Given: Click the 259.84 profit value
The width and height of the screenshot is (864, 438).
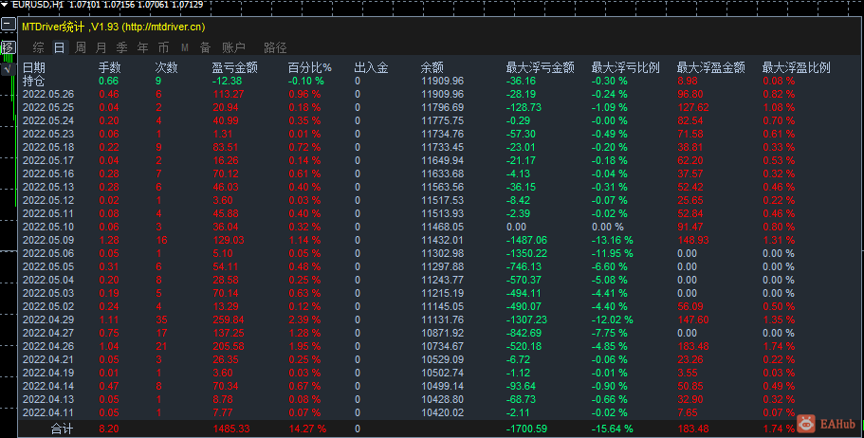Looking at the screenshot, I should 229,319.
